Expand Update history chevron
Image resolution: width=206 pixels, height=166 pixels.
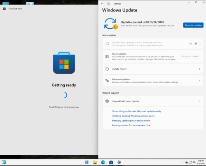click(x=199, y=69)
